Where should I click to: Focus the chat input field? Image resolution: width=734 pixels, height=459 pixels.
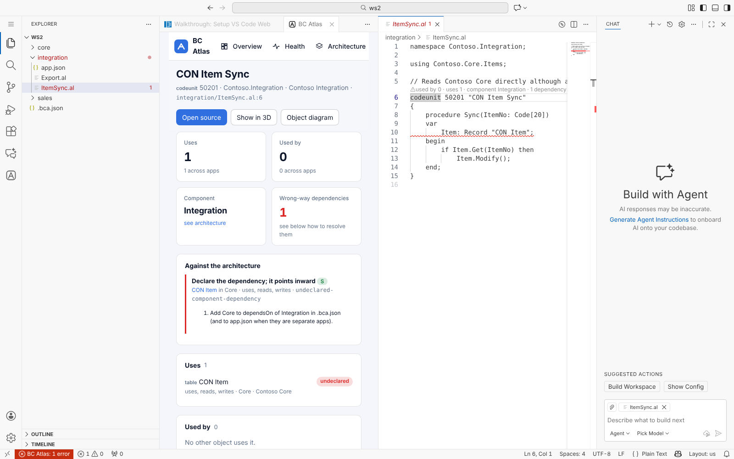665,420
